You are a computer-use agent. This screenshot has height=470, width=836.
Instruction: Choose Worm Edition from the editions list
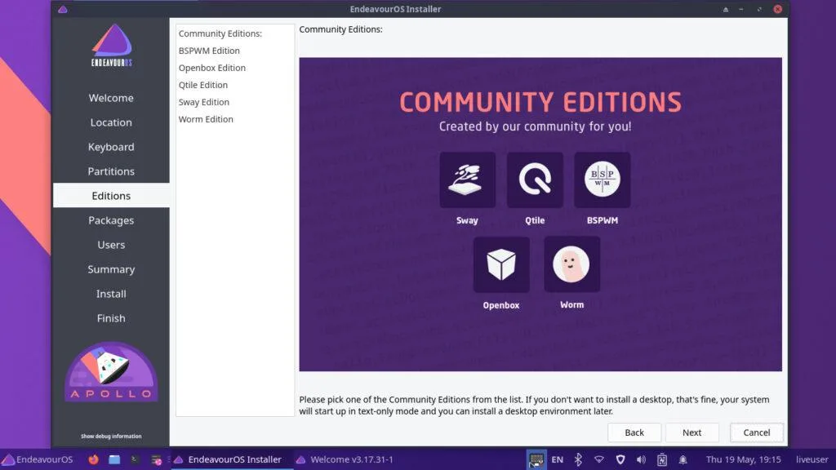pos(206,118)
